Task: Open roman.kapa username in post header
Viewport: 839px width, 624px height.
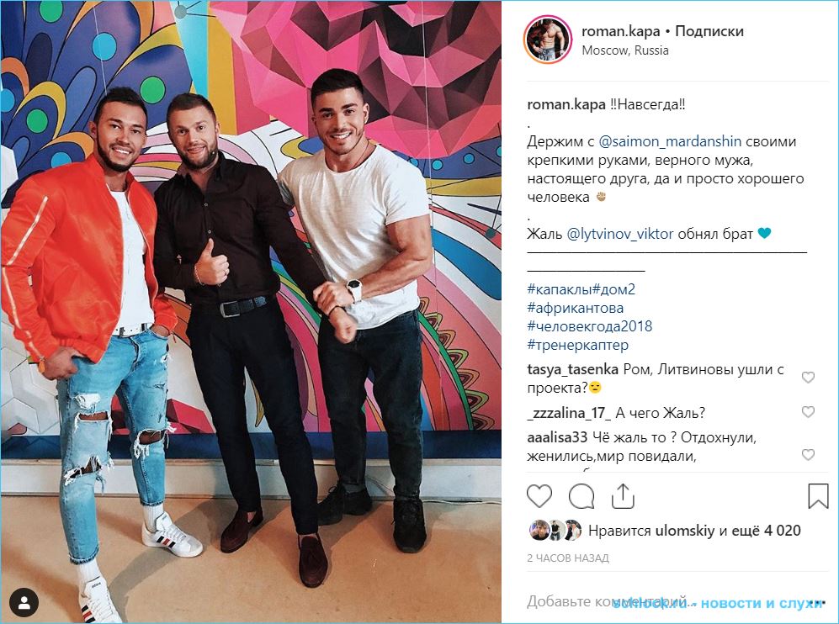Action: click(621, 31)
